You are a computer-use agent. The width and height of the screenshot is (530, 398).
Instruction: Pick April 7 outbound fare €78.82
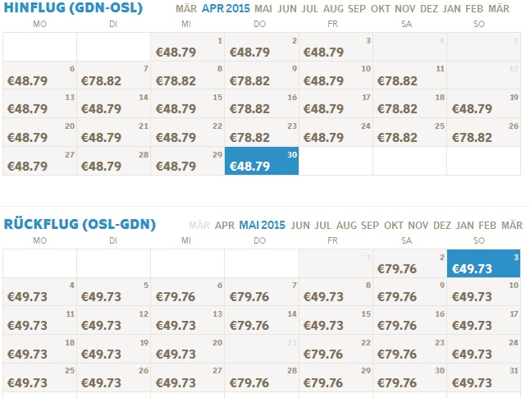tap(113, 75)
